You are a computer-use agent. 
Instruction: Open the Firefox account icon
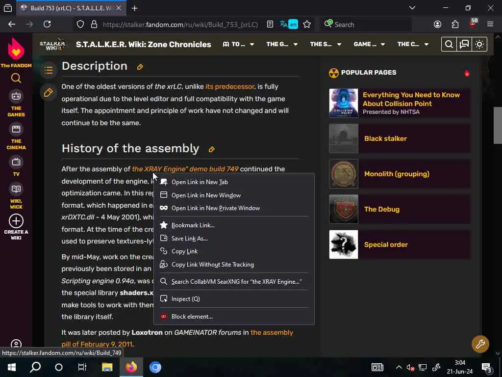(437, 25)
